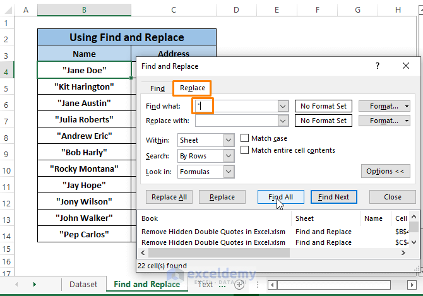Click the Replace All button
This screenshot has width=423, height=296.
[x=169, y=197]
